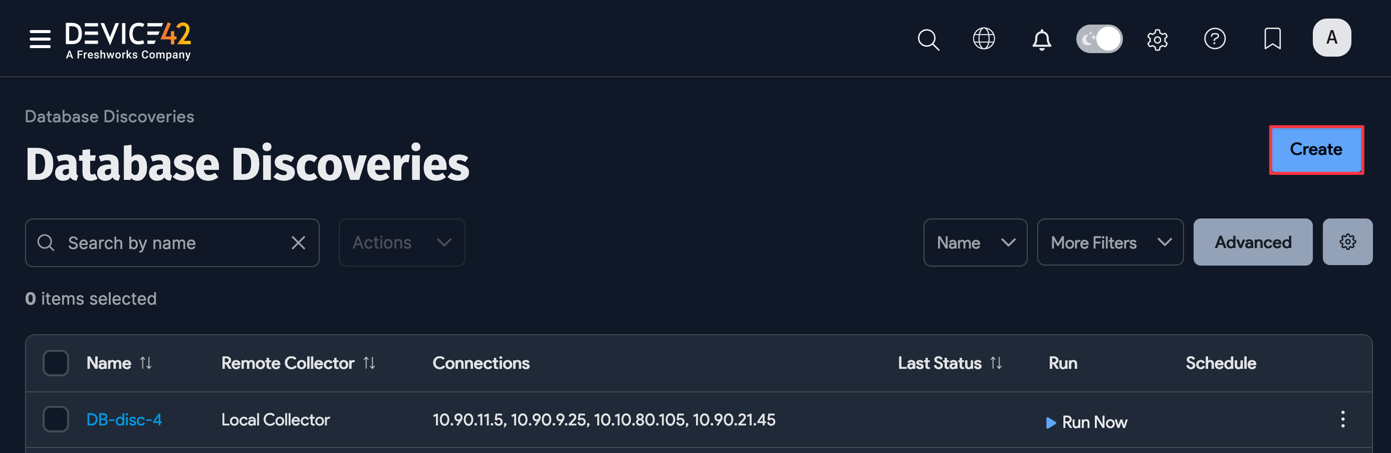Image resolution: width=1391 pixels, height=453 pixels.
Task: Expand the Name sort dropdown
Action: coord(975,243)
